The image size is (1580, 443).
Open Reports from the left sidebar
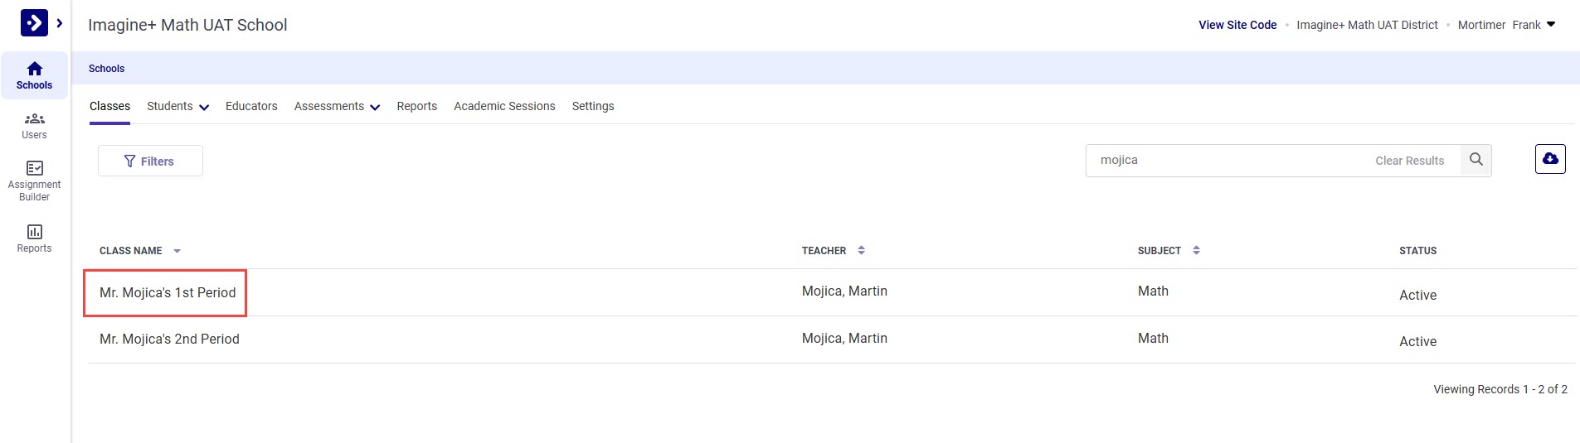[34, 238]
